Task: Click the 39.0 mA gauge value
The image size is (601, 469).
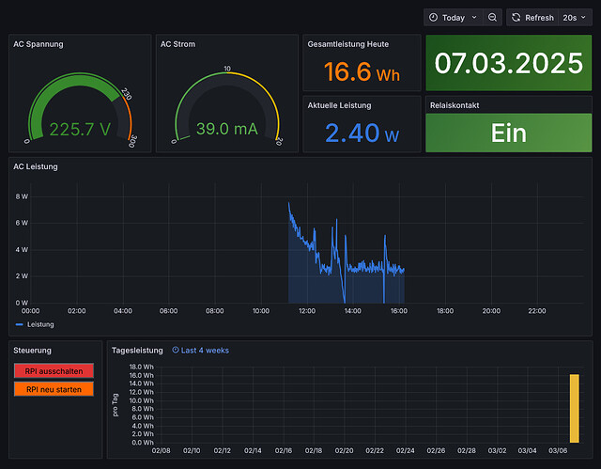Action: (x=227, y=129)
